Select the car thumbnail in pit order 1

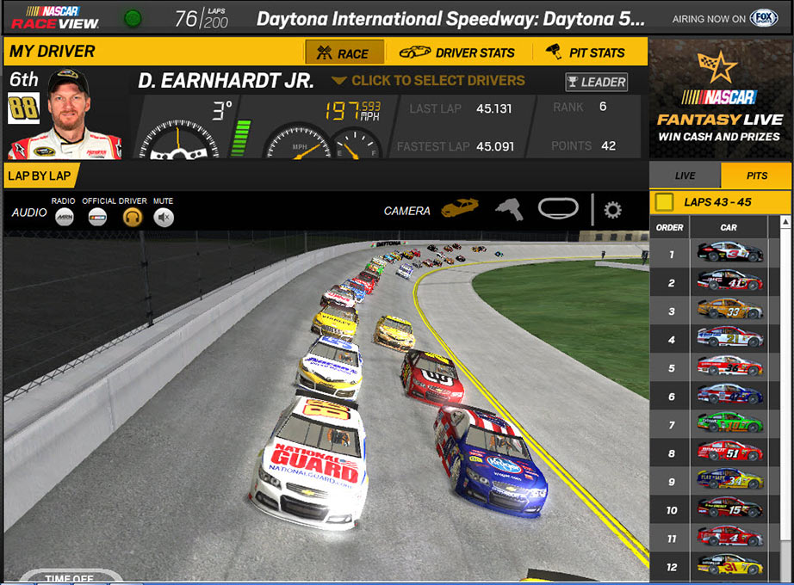[729, 254]
